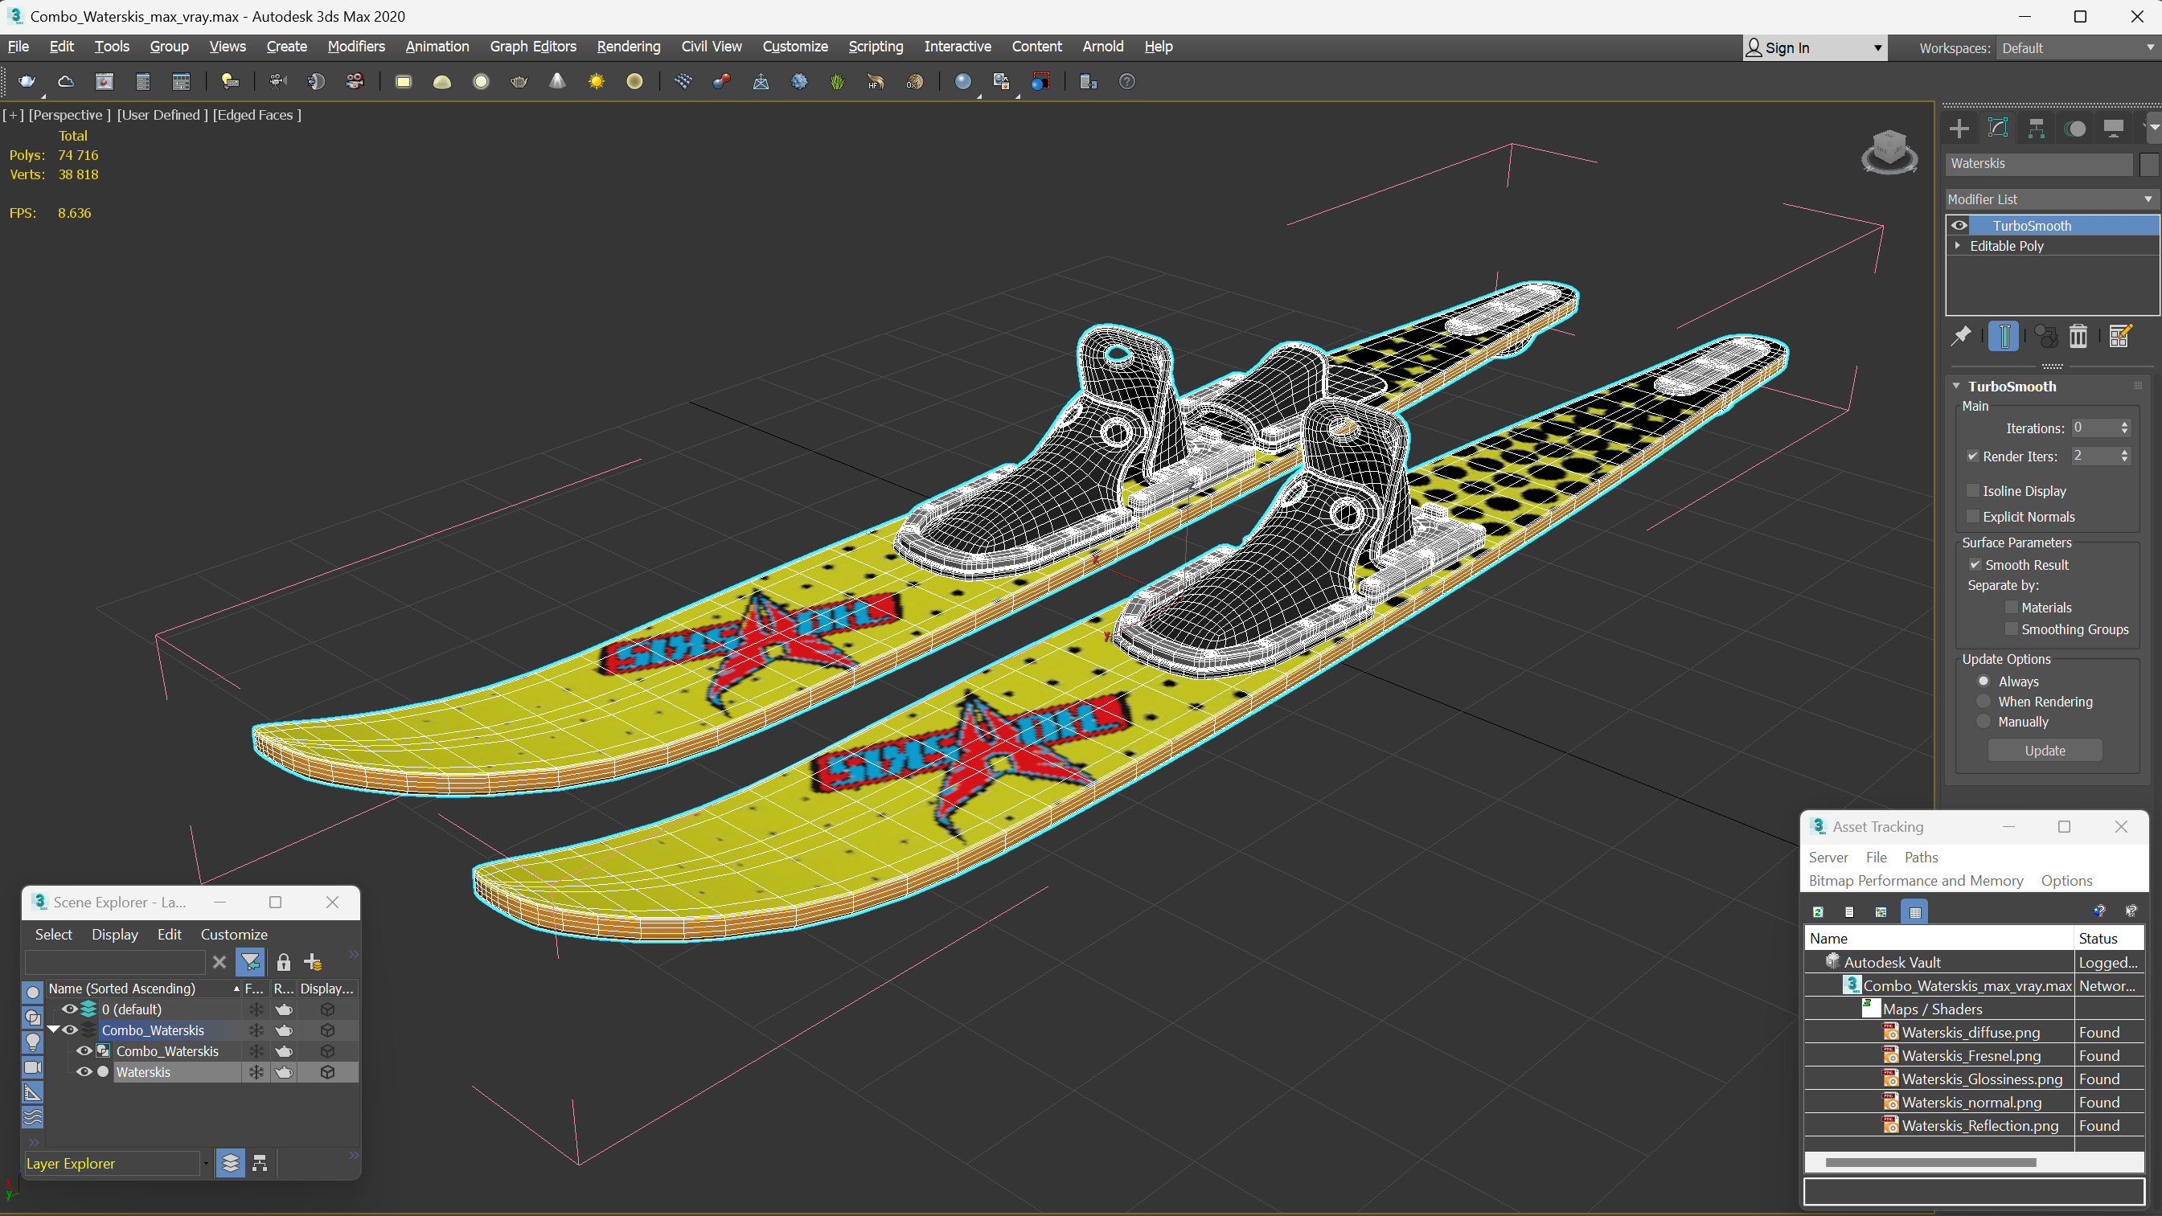
Task: Click the cameras filter icon in Scene Explorer
Action: [x=33, y=1067]
